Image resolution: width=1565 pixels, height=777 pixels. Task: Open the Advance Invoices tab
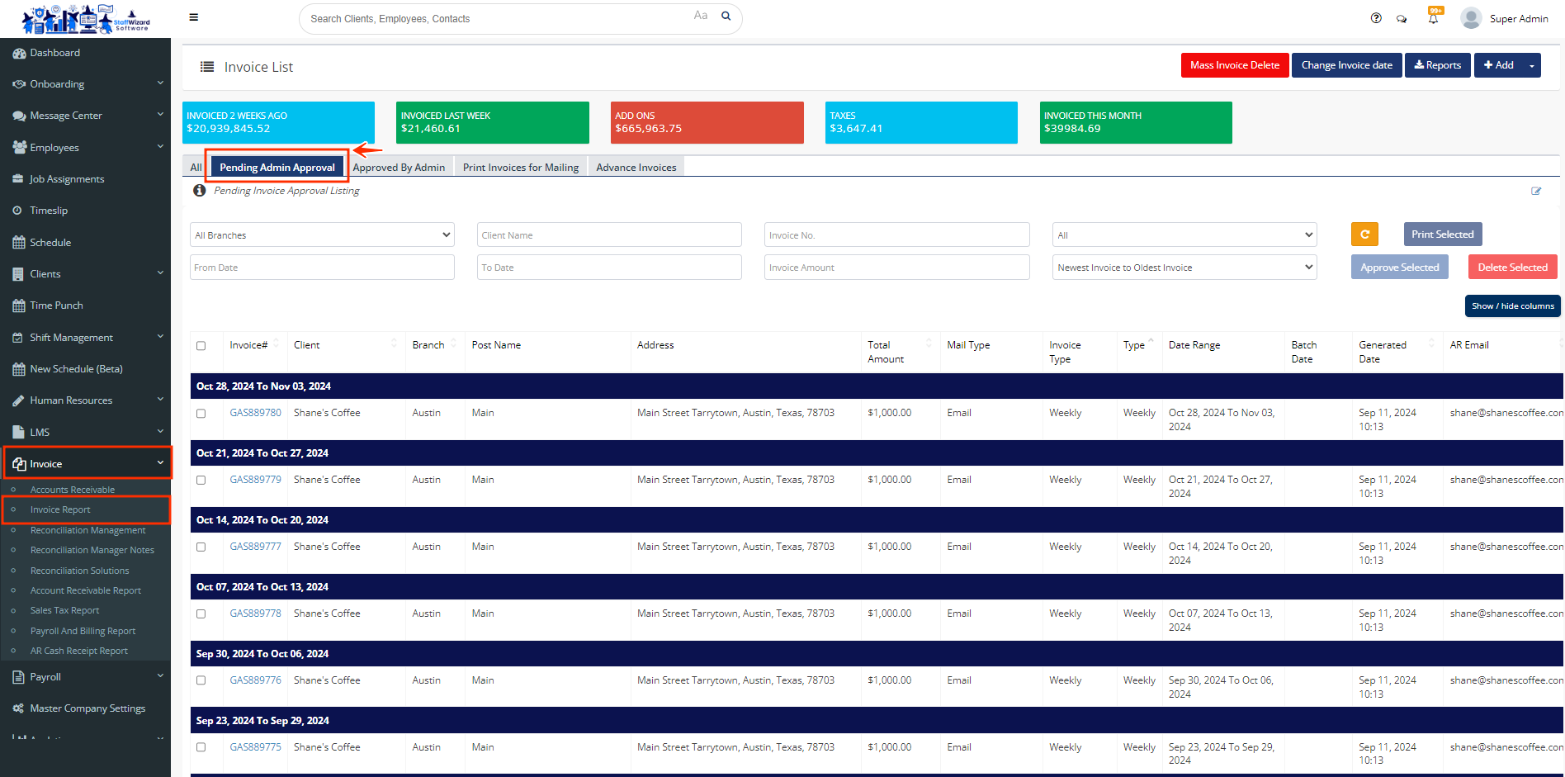pyautogui.click(x=636, y=167)
